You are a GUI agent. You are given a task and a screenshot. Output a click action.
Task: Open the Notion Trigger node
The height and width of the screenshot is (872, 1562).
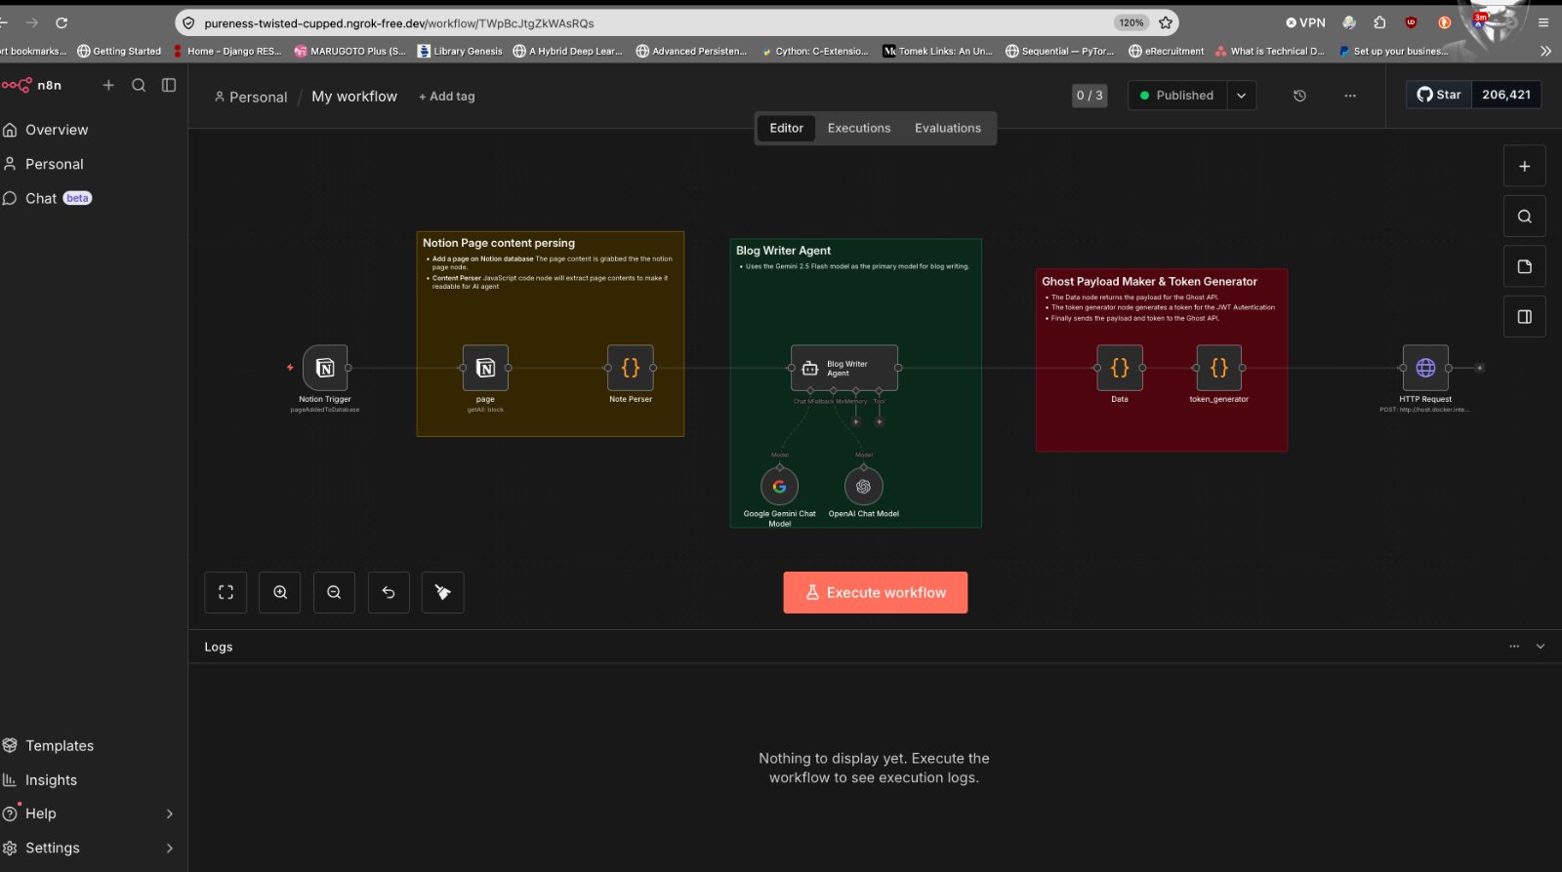tap(325, 368)
